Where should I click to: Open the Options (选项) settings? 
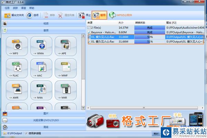tap(32, 15)
